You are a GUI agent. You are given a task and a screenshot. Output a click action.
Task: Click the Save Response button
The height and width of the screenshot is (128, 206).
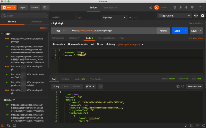194,86
